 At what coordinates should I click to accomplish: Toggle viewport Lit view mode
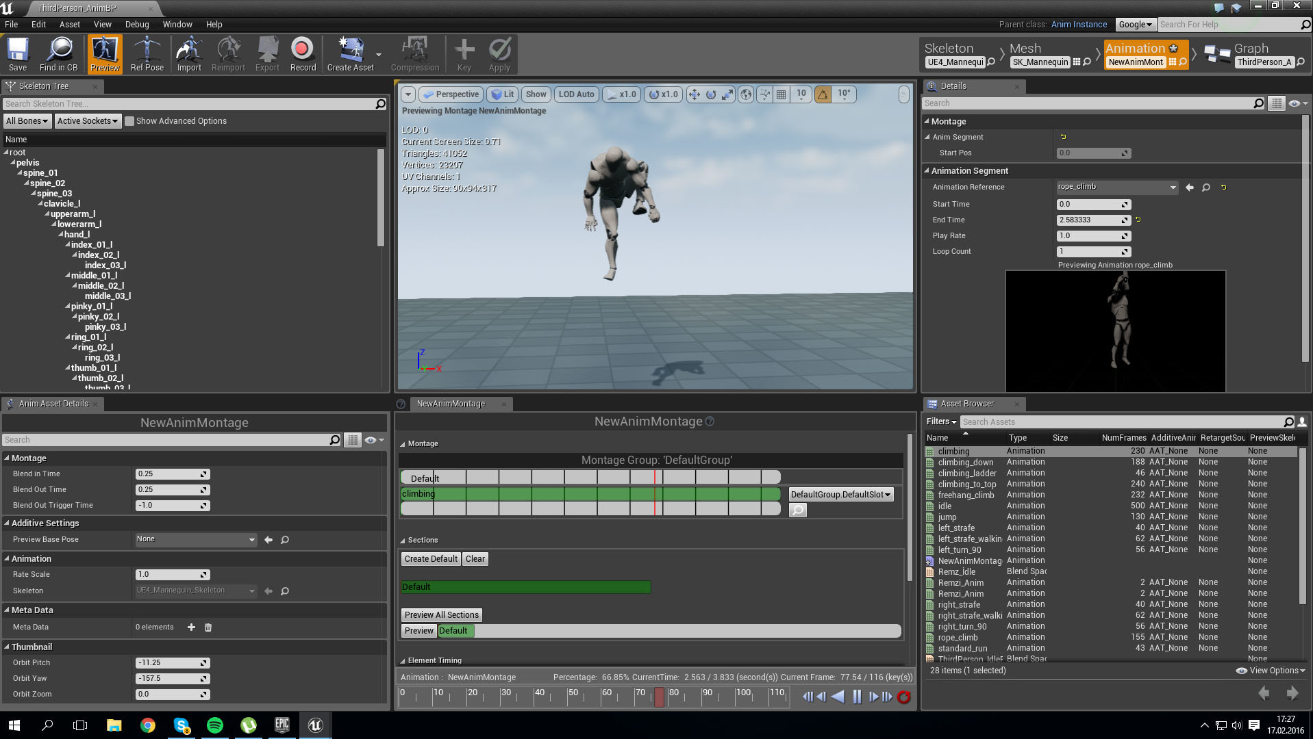coord(503,94)
